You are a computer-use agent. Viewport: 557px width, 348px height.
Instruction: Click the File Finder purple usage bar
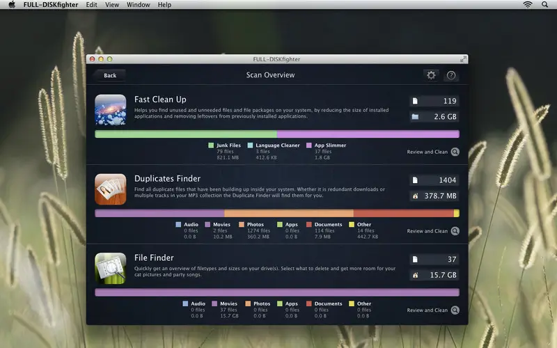(277, 292)
